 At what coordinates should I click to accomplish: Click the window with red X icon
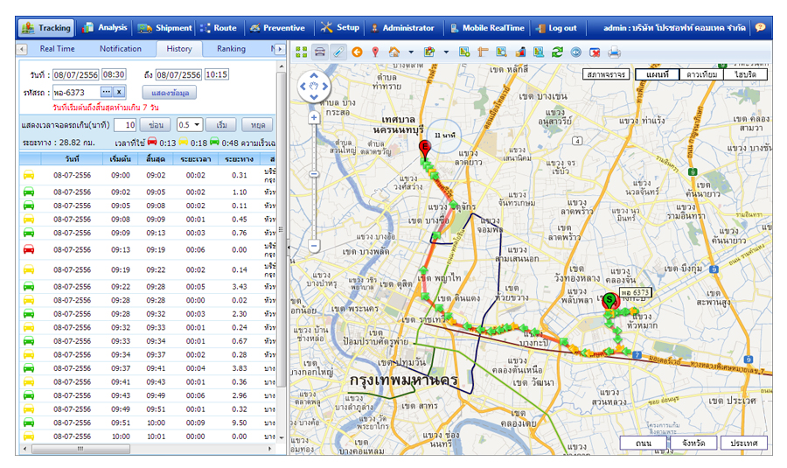point(595,52)
